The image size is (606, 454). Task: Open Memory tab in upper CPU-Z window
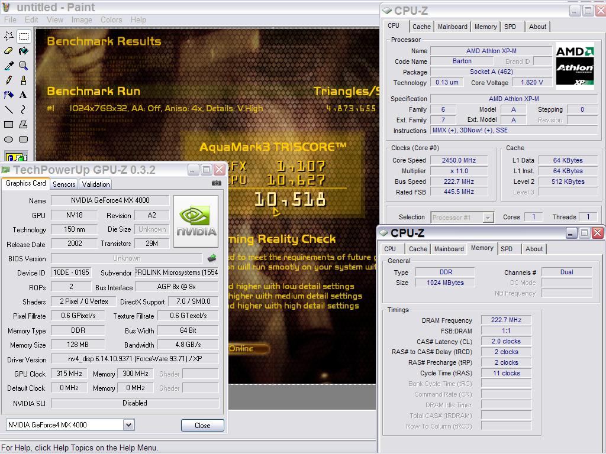coord(485,27)
